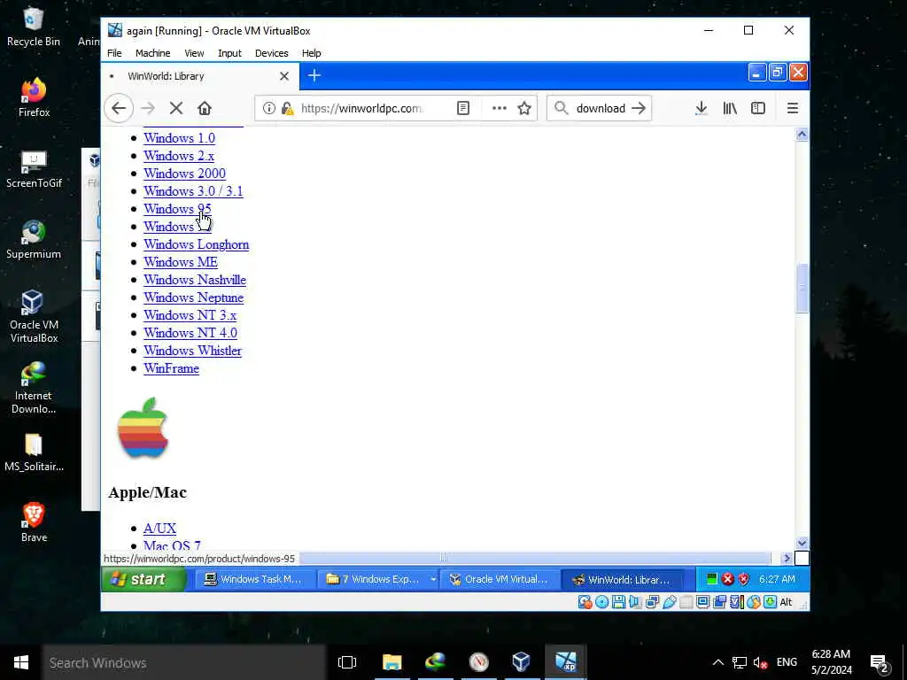The height and width of the screenshot is (680, 907).
Task: Click the vertical scrollbar thumb
Action: click(802, 288)
